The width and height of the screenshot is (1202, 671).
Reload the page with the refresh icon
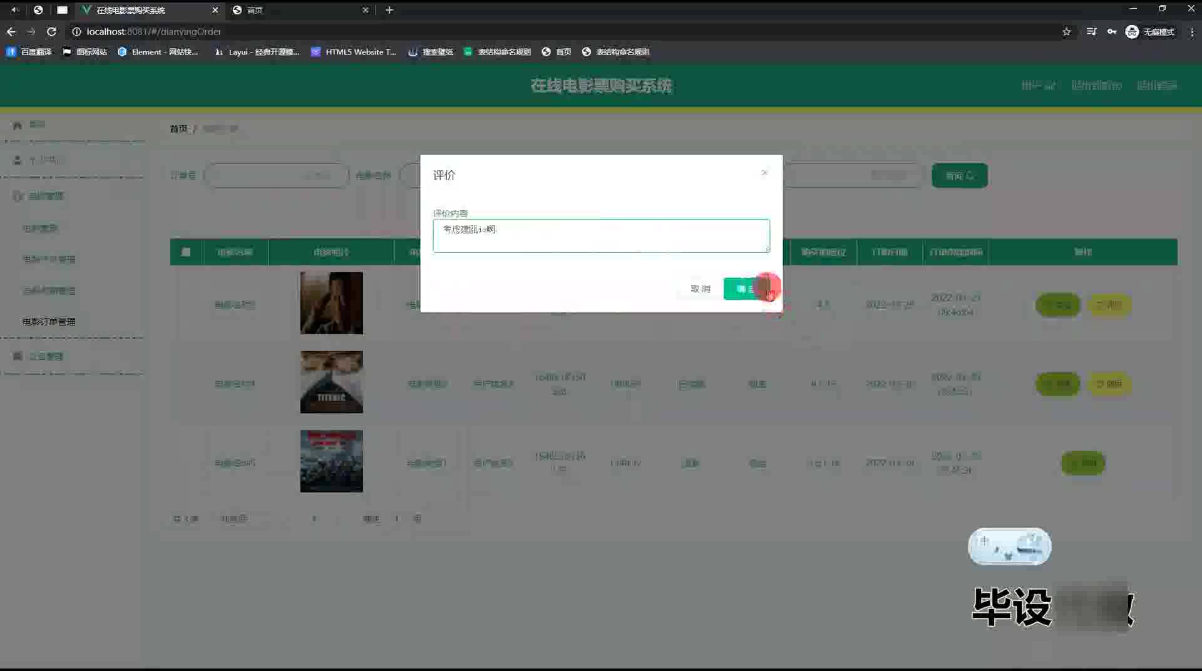(x=51, y=31)
